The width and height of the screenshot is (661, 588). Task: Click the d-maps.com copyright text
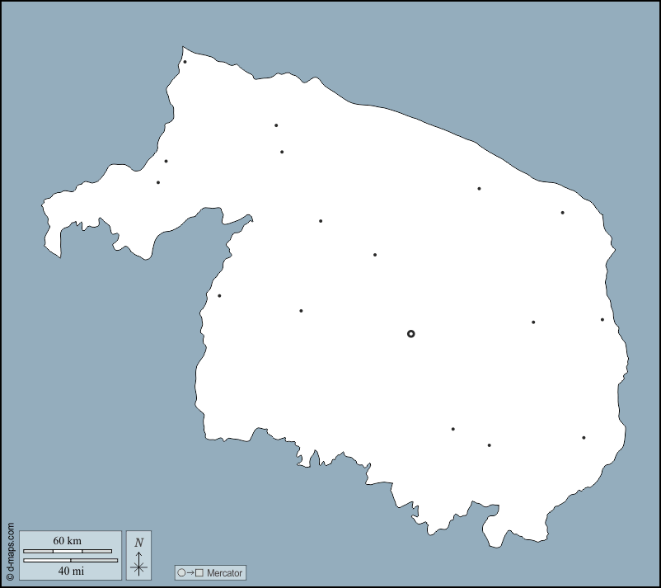(10, 552)
